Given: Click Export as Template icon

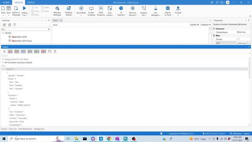Looking at the screenshot, I should pos(16,8).
